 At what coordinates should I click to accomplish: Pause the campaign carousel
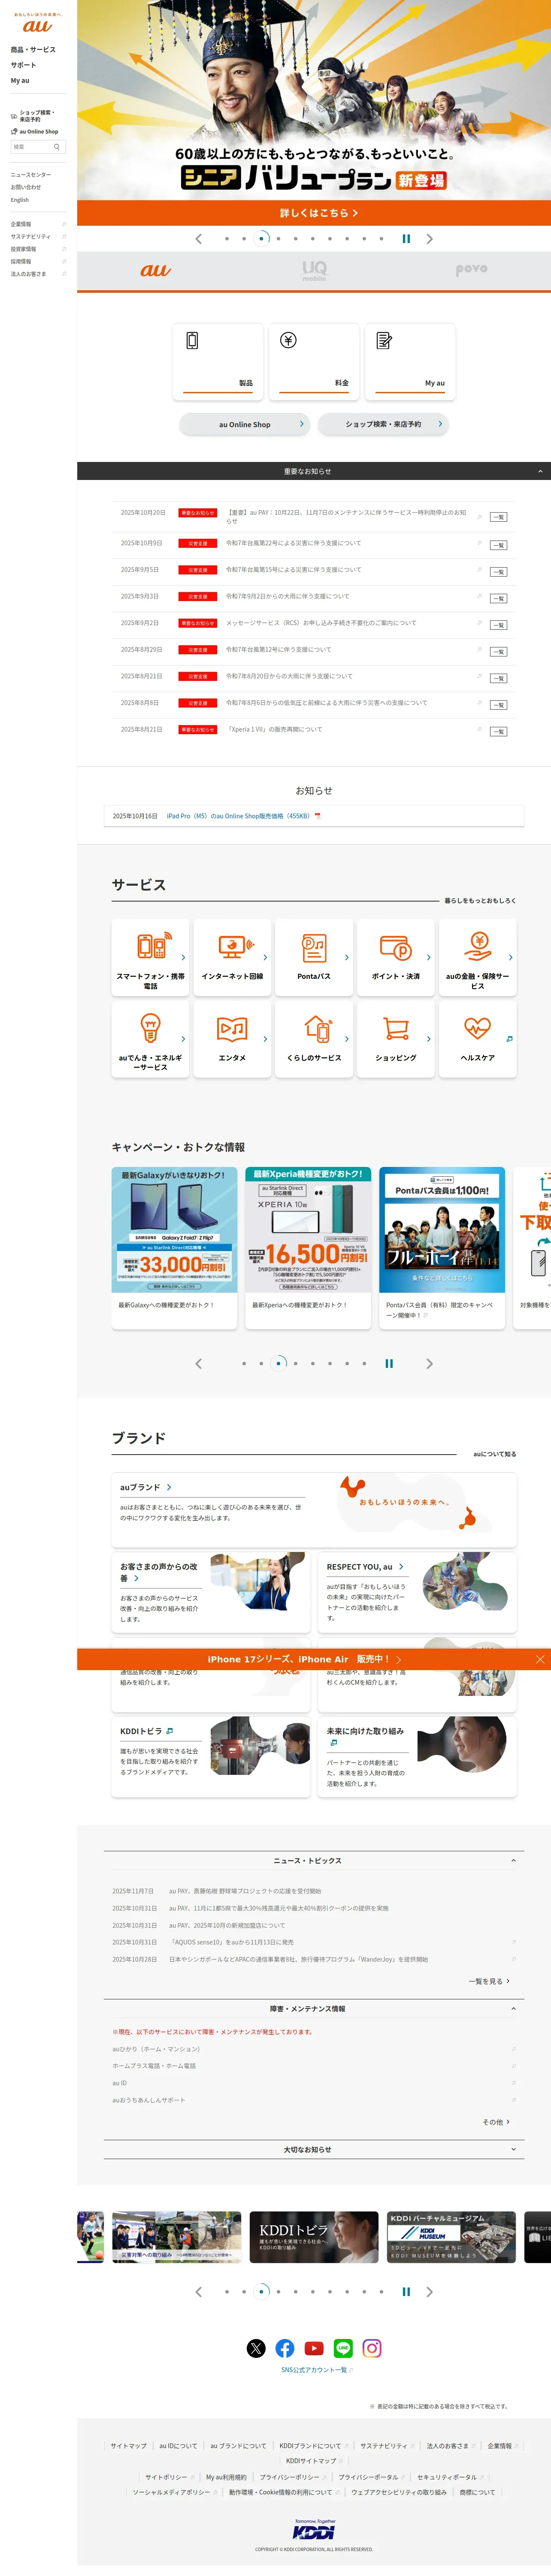[x=389, y=1363]
